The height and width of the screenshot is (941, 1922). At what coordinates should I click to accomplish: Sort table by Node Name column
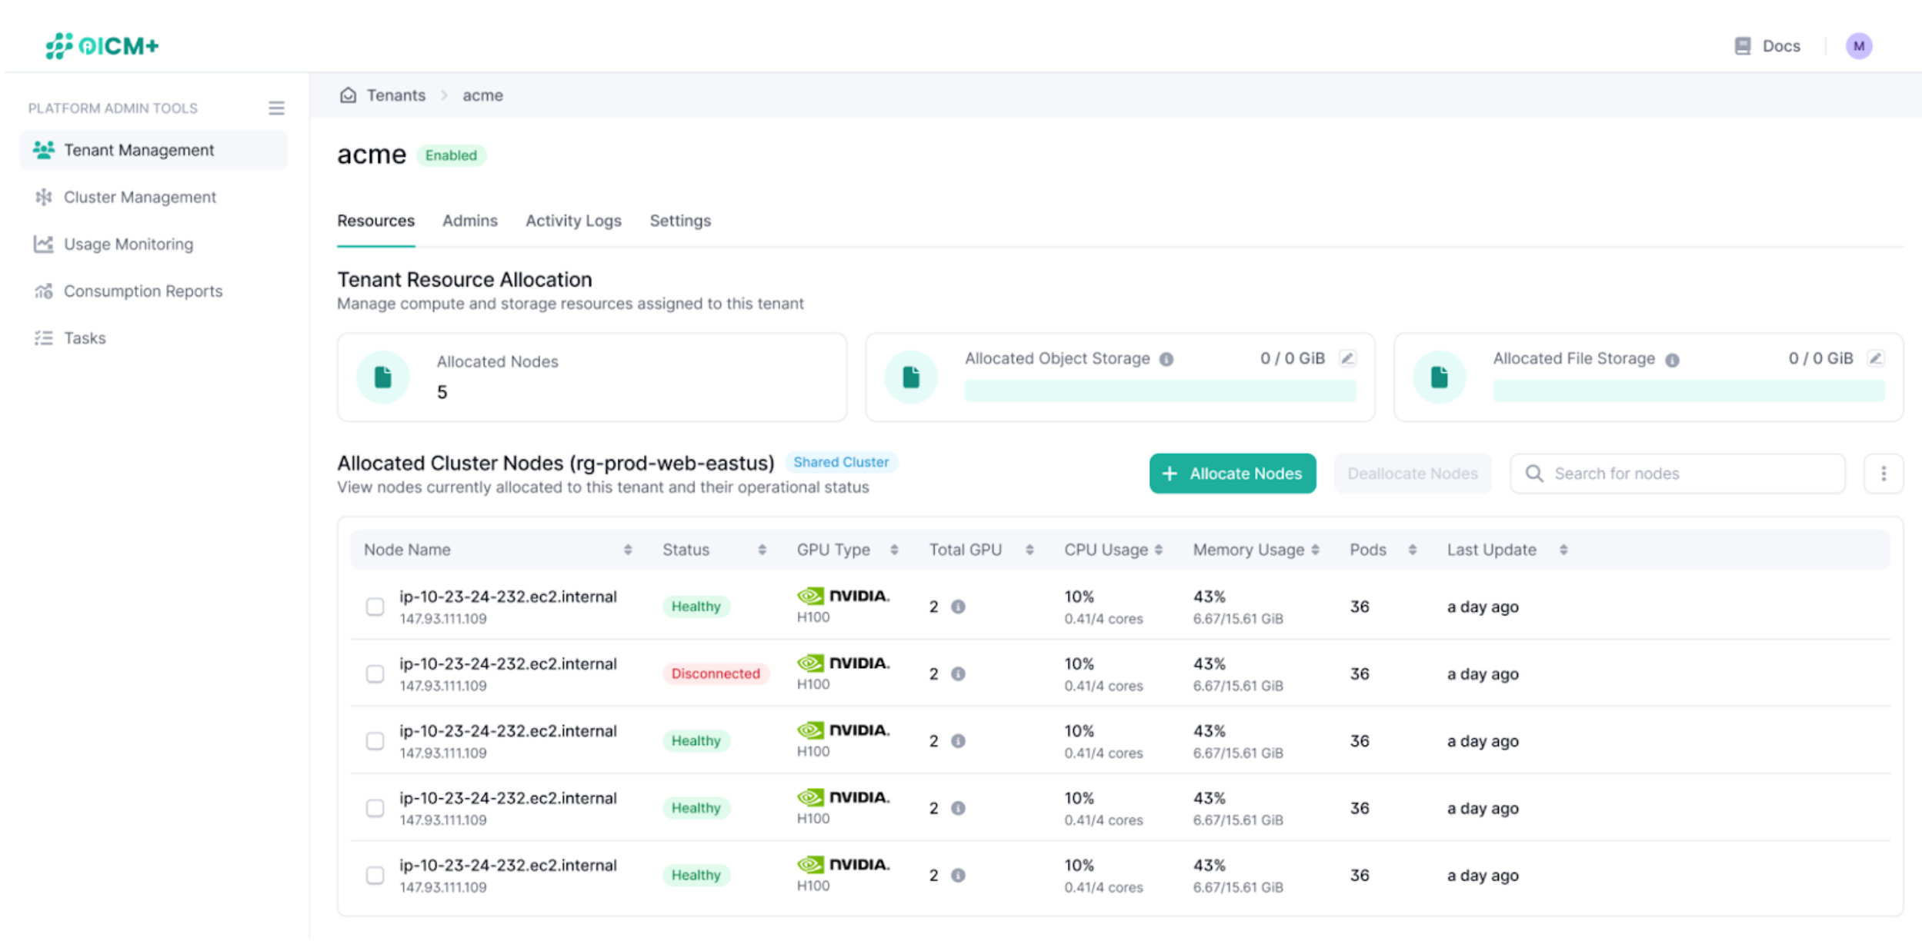click(x=628, y=550)
